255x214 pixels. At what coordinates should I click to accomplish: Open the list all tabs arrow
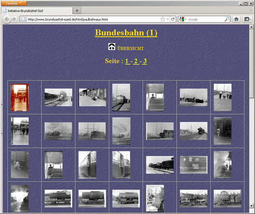click(251, 11)
